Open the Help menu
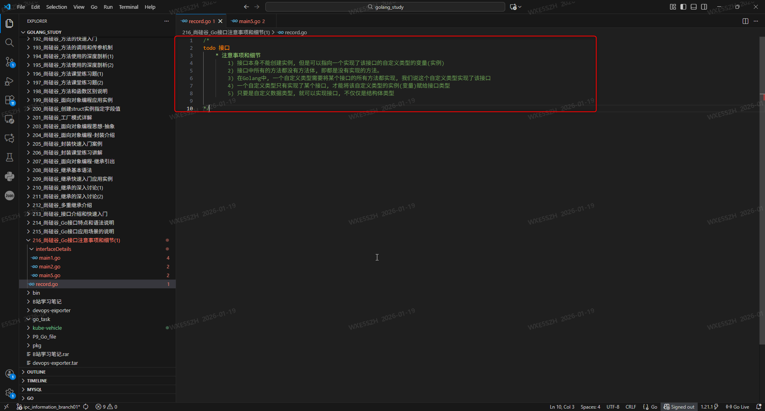The width and height of the screenshot is (765, 411). 150,7
